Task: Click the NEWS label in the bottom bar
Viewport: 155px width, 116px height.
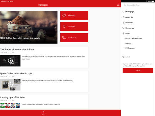Action: tap(44, 114)
